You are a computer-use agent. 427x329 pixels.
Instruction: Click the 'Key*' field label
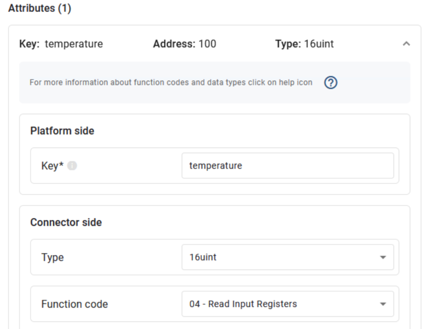52,166
